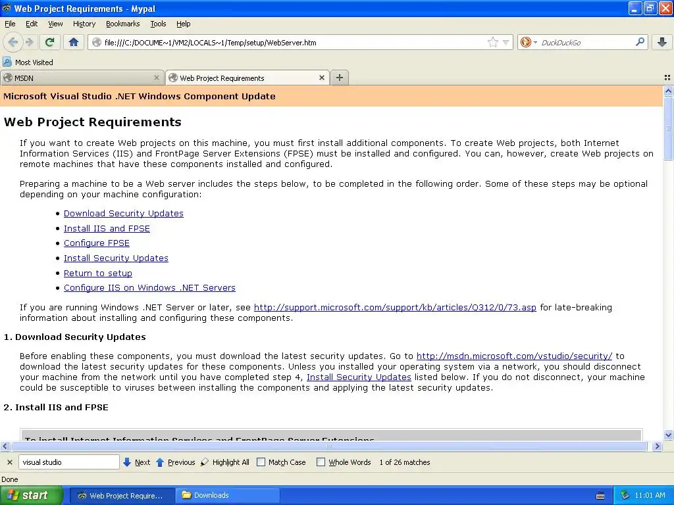Click the Return to setup link
Image resolution: width=674 pixels, height=505 pixels.
pos(97,273)
